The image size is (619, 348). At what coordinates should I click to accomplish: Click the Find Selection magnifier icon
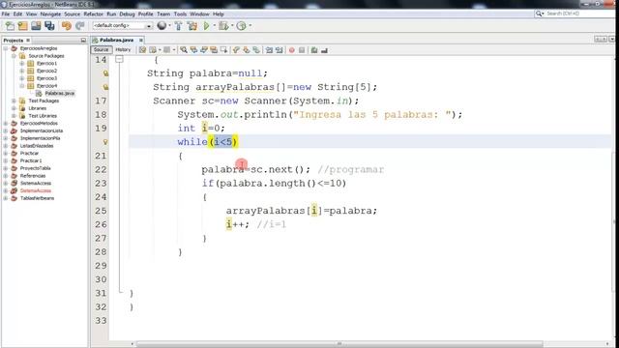point(184,50)
